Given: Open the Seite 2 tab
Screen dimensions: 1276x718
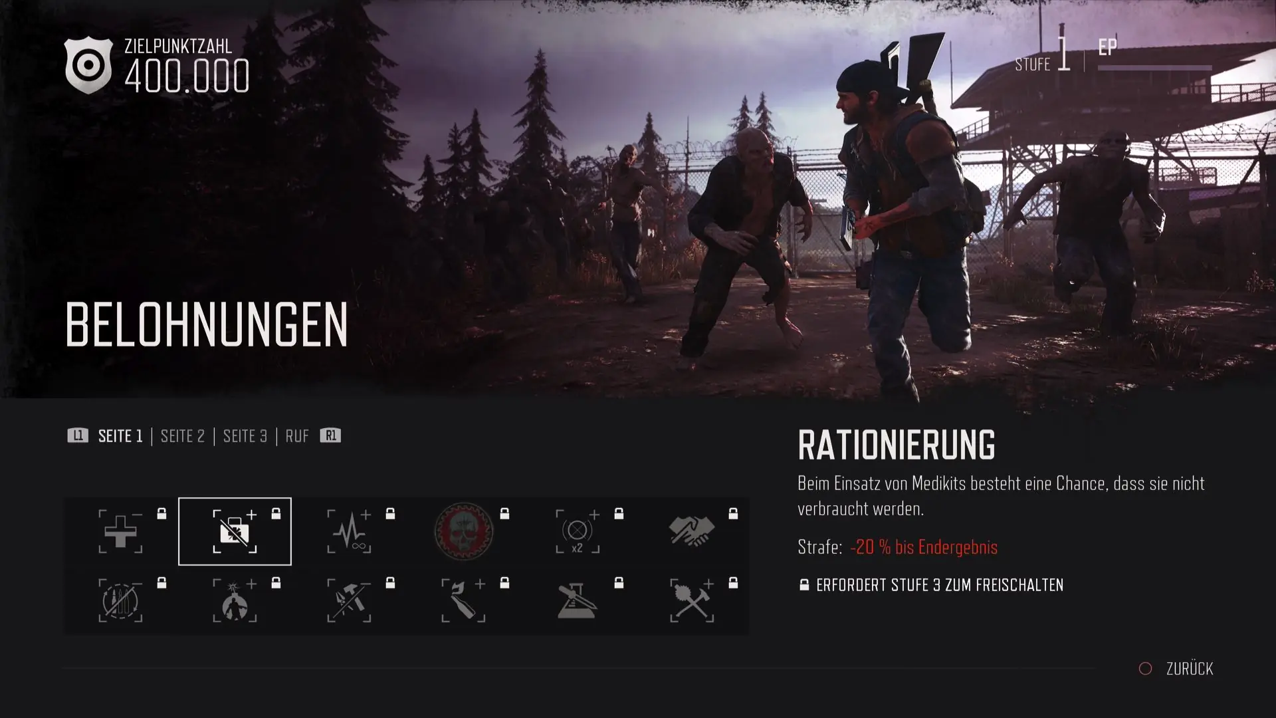Looking at the screenshot, I should (x=183, y=436).
